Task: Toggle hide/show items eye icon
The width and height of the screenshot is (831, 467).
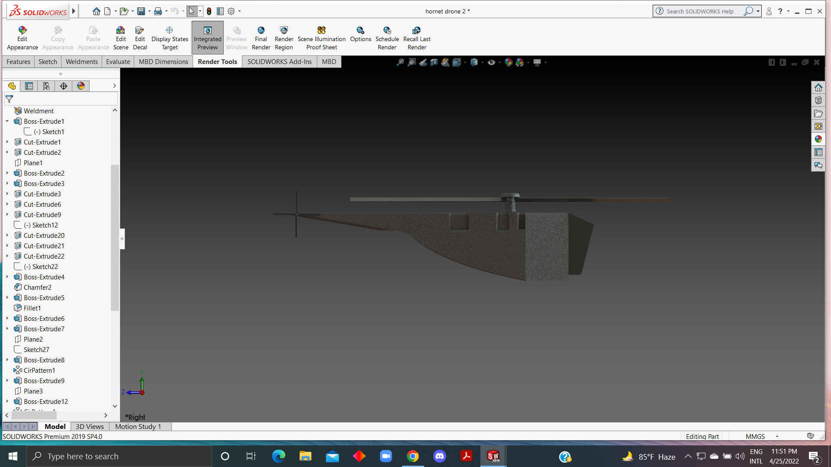Action: pyautogui.click(x=491, y=63)
